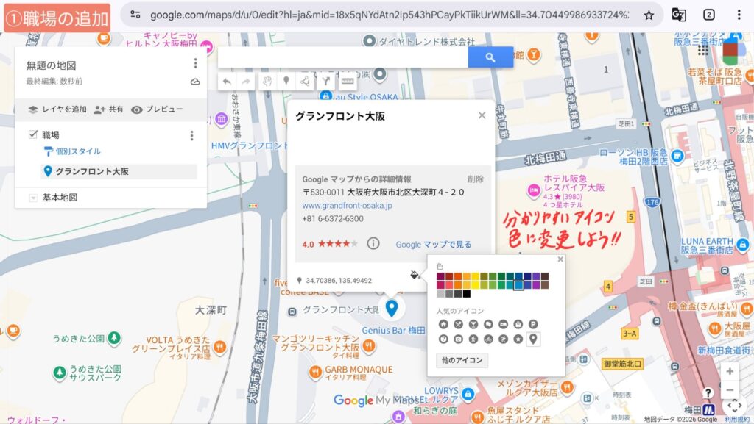This screenshot has height=424, width=754.
Task: Click the undo arrow in map toolbar
Action: 227,82
